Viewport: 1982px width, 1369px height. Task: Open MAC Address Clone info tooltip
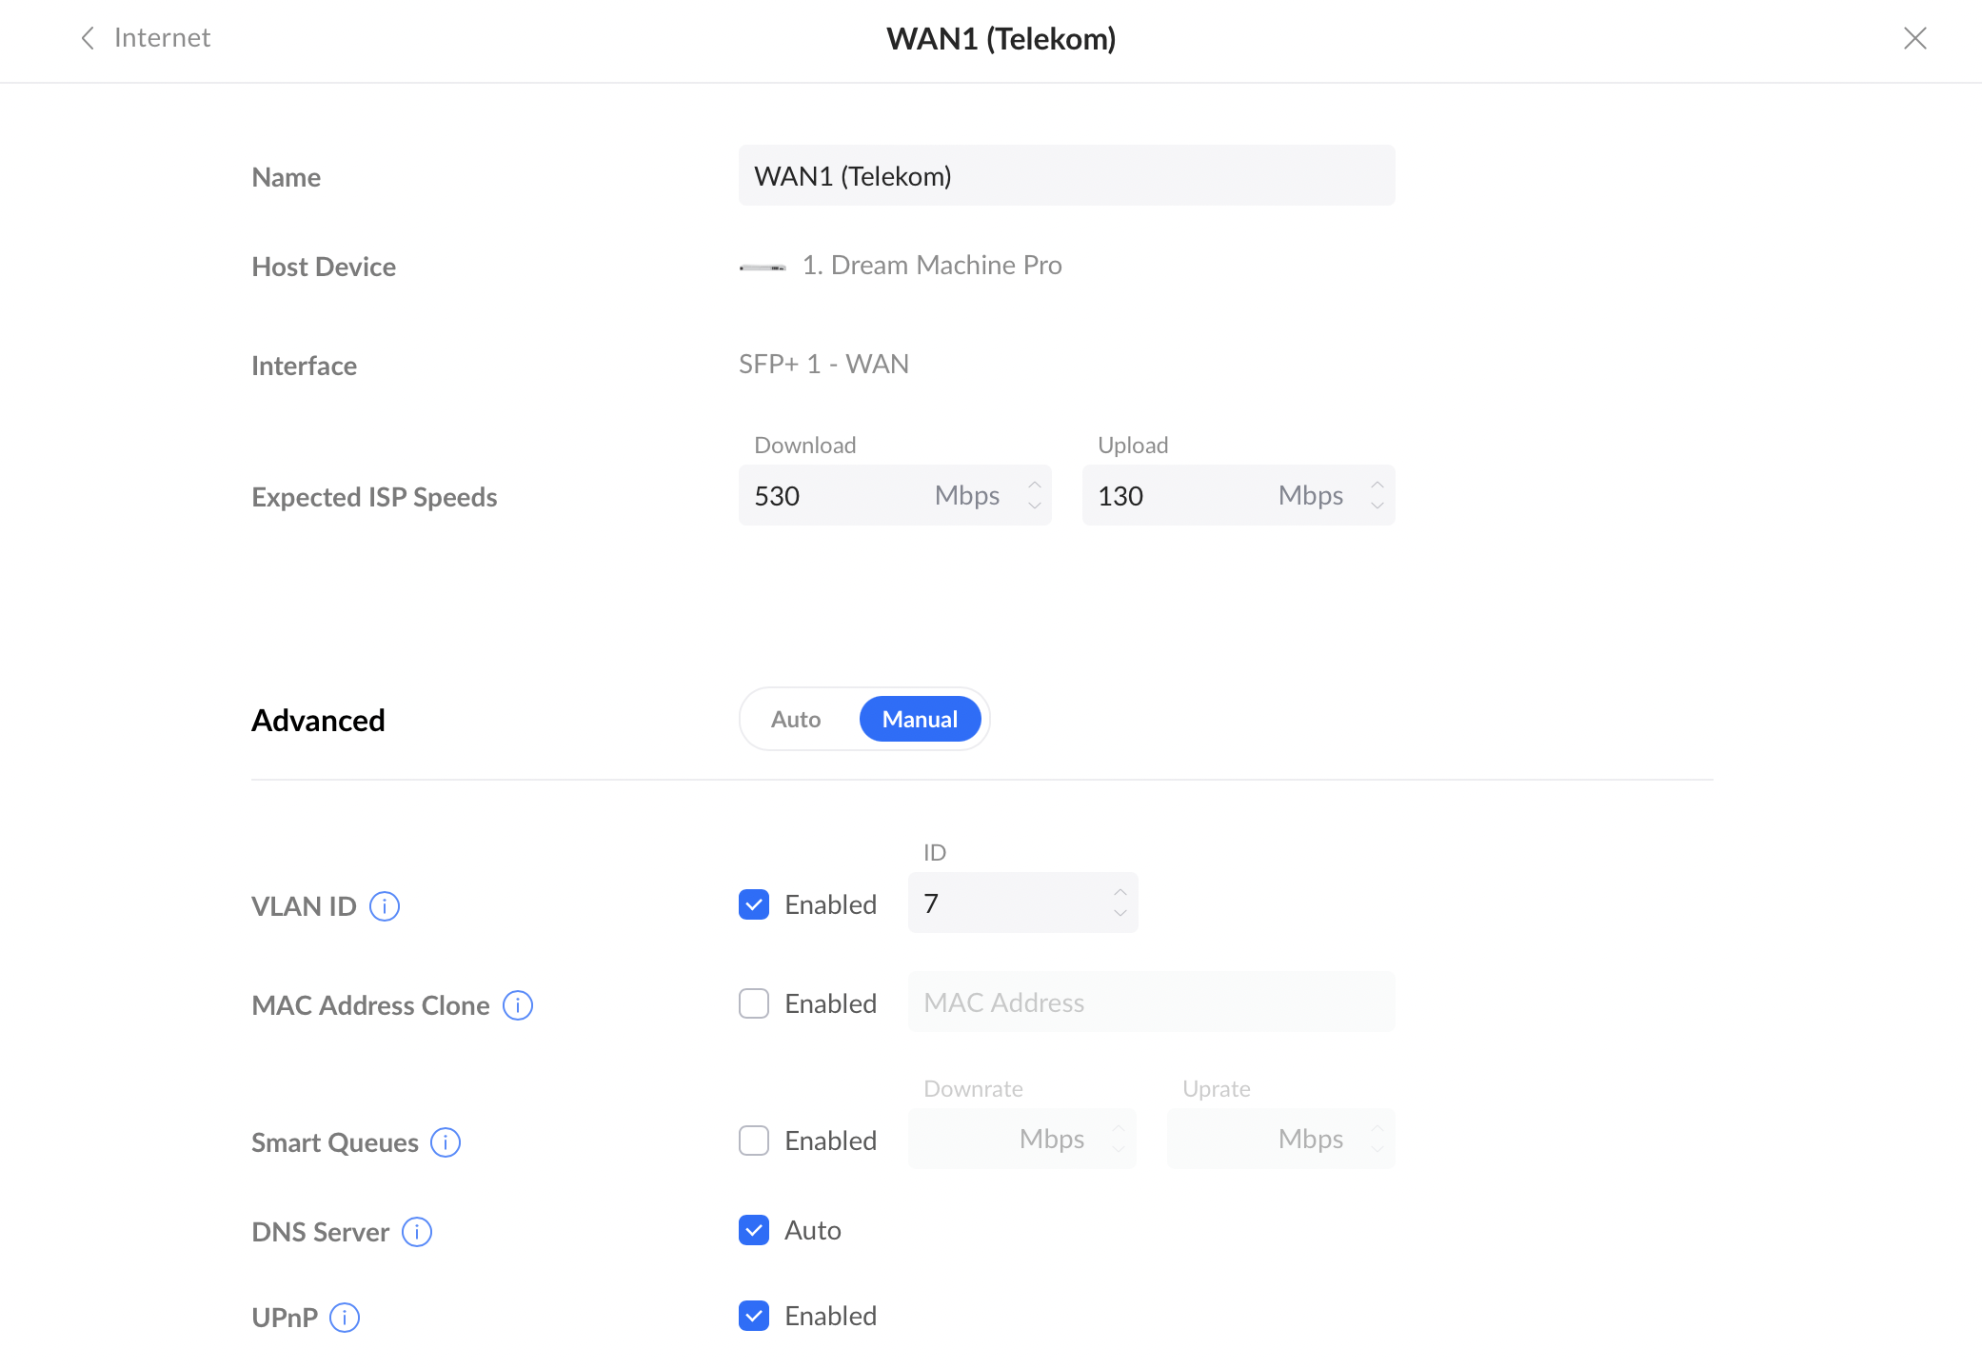(518, 1004)
